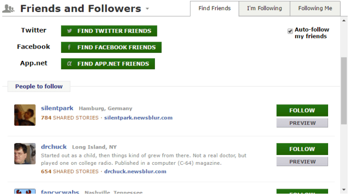This screenshot has width=349, height=195.
Task: Select the Find Friends tab
Action: point(215,8)
